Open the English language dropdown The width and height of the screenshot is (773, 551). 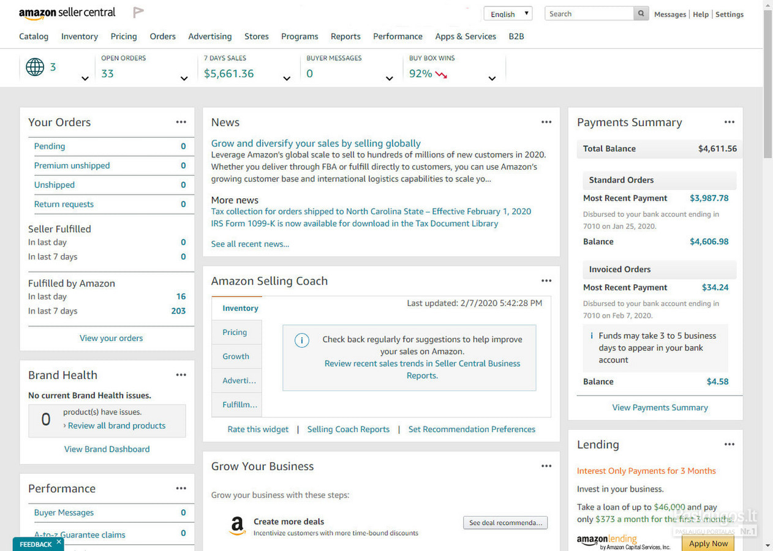(x=508, y=13)
